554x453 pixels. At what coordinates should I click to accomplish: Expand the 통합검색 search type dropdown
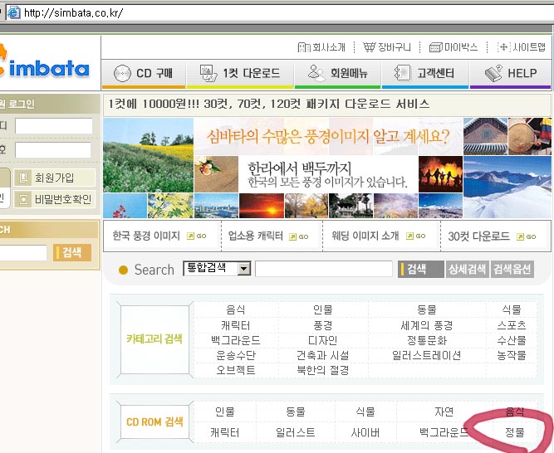[x=243, y=269]
